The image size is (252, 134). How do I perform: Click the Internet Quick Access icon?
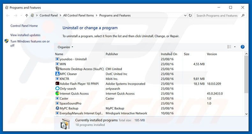(57, 93)
